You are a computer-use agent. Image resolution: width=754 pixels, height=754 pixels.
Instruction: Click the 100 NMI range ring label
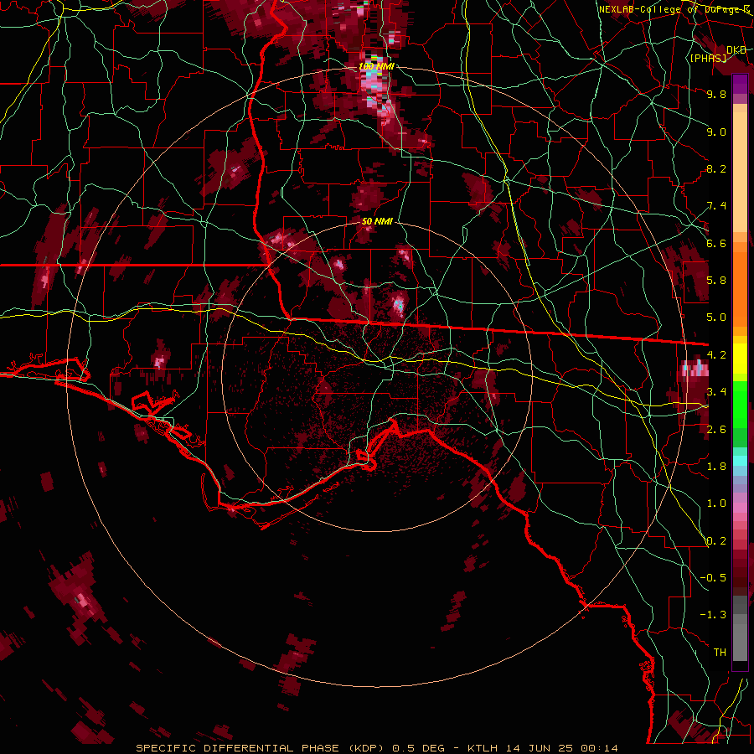[x=376, y=66]
